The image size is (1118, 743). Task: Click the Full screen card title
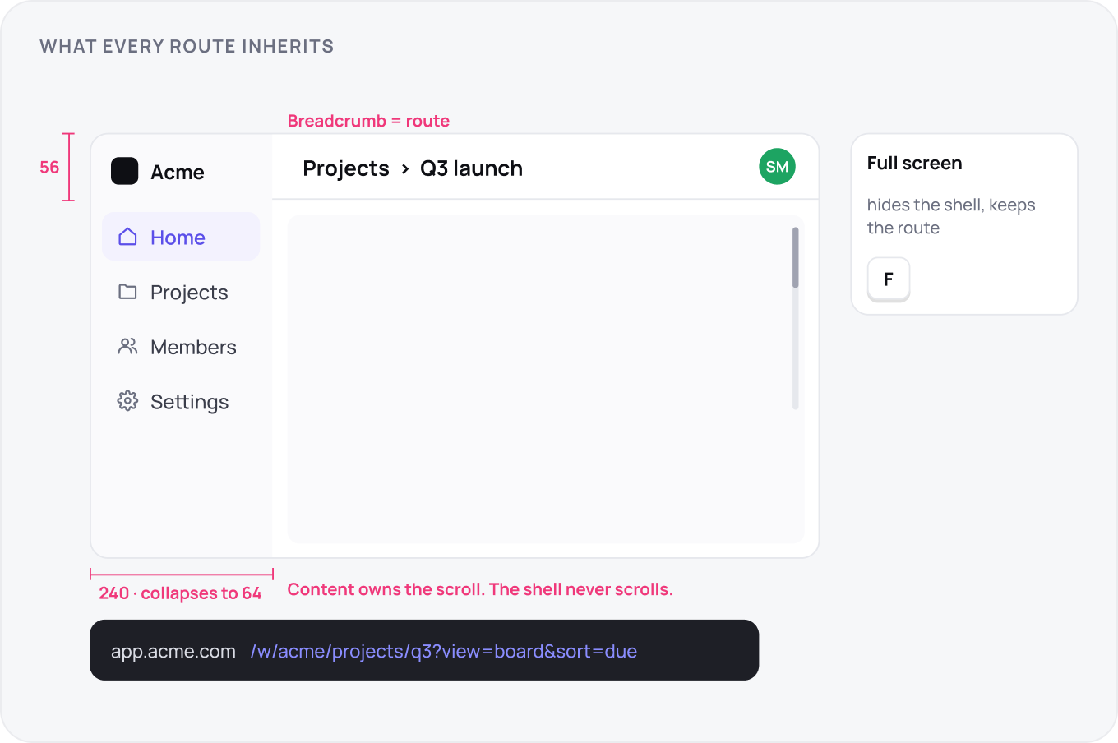914,163
